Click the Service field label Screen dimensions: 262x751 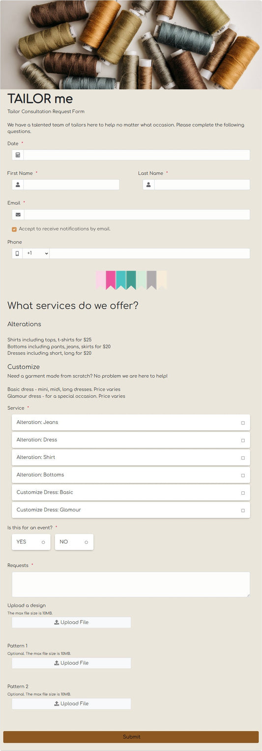click(x=16, y=408)
